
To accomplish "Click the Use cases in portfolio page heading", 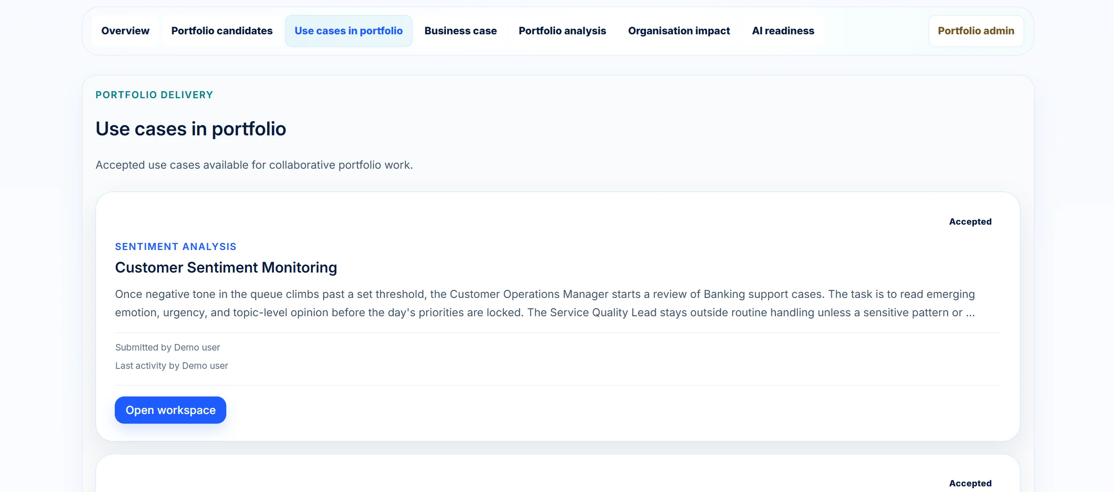I will coord(191,129).
